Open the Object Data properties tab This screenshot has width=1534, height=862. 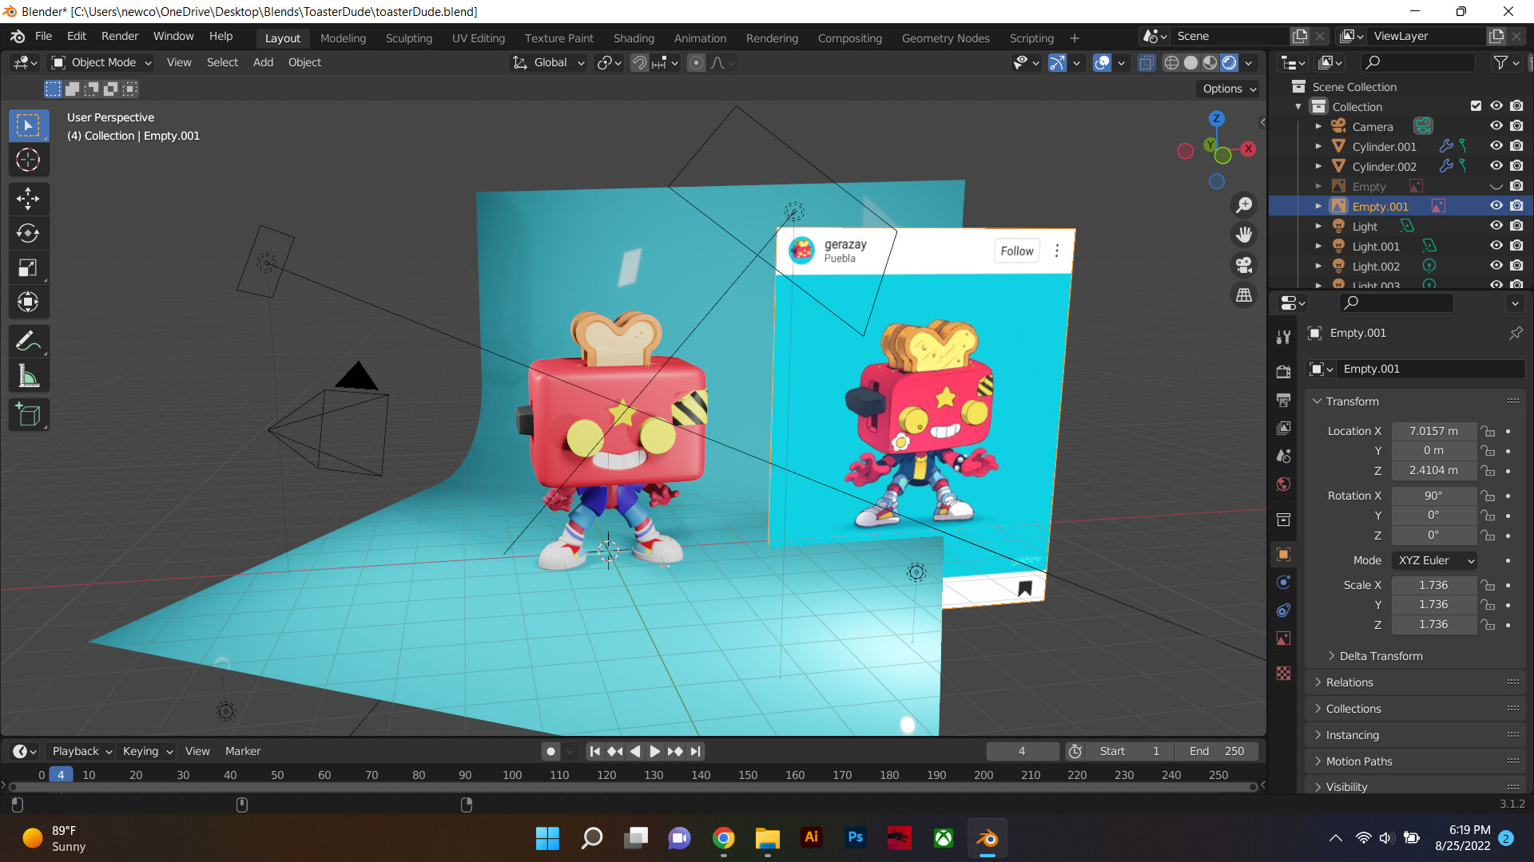(x=1283, y=639)
